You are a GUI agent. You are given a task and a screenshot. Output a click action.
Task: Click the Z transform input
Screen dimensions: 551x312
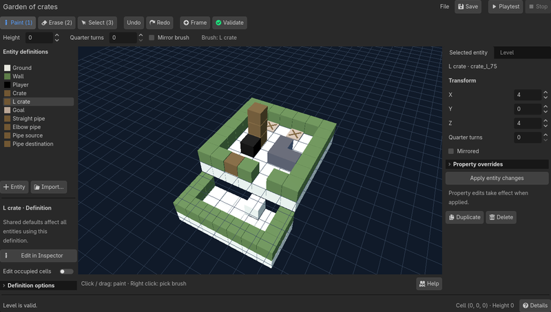[528, 123]
